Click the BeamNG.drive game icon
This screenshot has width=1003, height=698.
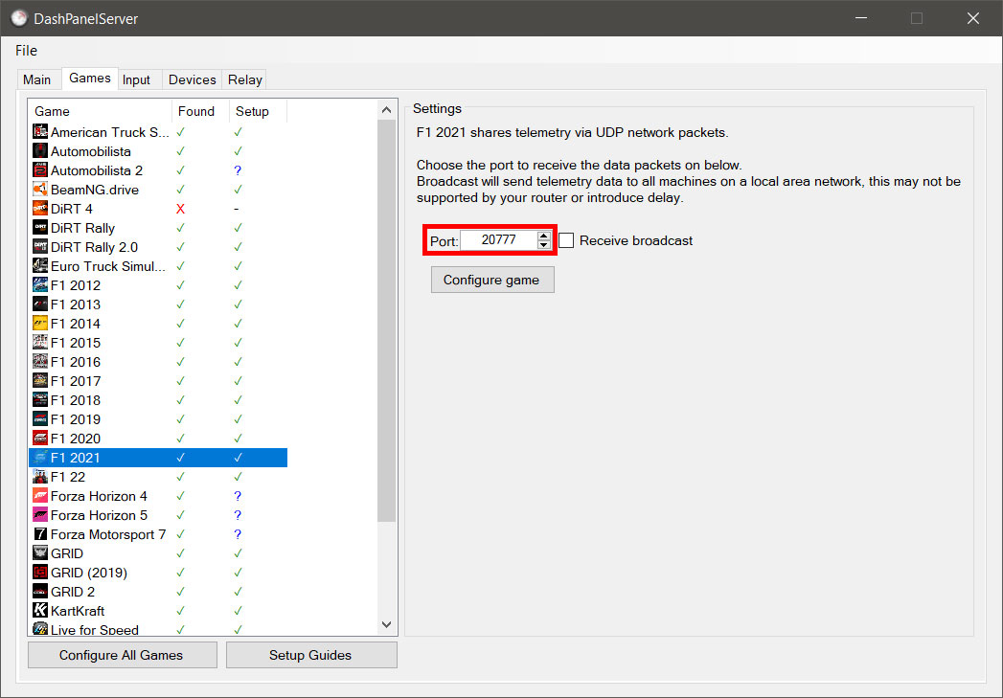point(40,190)
